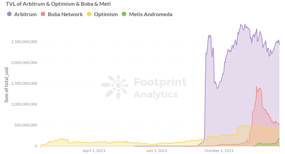Click the Footprint Analytics watermark logo icon

115,87
